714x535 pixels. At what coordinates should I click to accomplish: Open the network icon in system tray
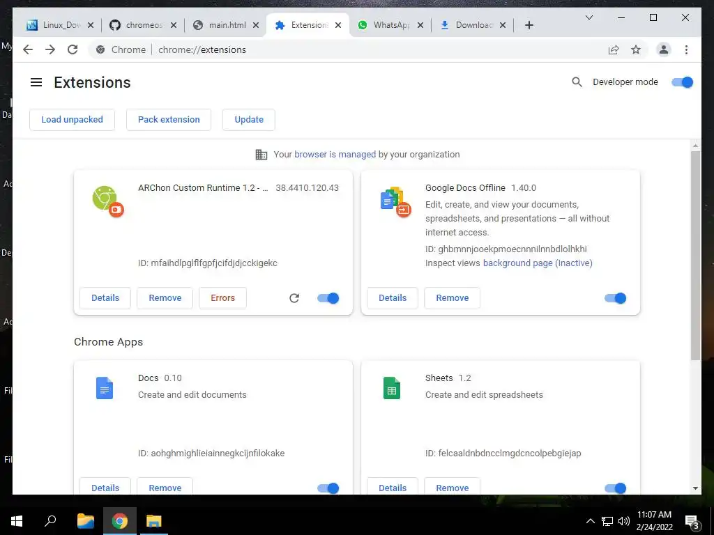[607, 521]
